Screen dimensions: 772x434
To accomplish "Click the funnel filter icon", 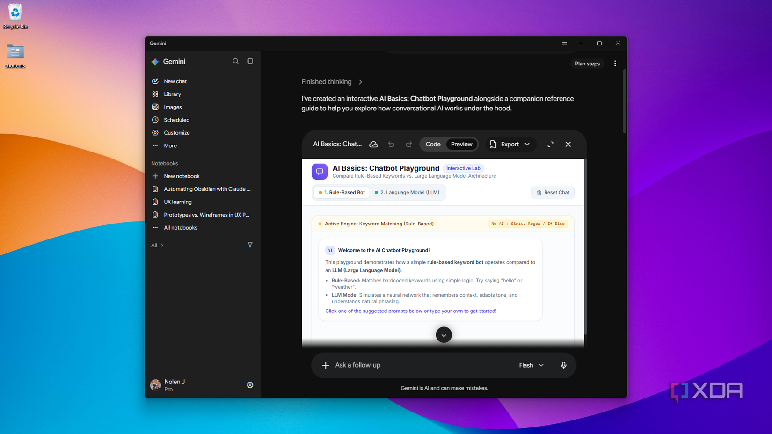I will click(x=250, y=245).
